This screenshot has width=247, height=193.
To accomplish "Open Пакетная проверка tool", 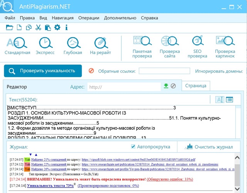I will click(142, 47).
